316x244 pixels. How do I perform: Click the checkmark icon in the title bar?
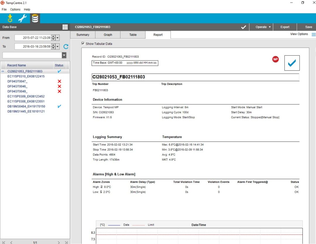coord(244,27)
